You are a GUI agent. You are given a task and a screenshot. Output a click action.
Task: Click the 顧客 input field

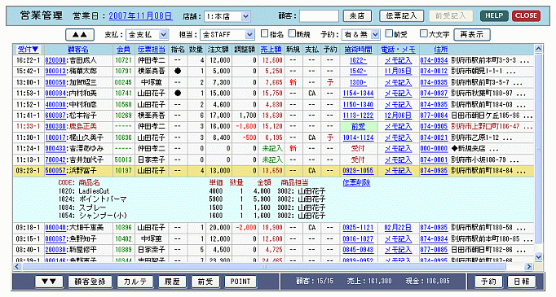(319, 16)
